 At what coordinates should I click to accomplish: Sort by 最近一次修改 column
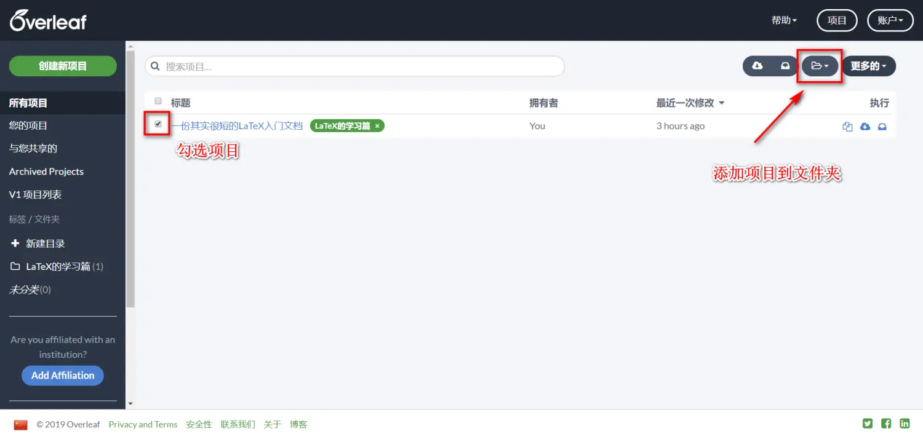click(690, 103)
